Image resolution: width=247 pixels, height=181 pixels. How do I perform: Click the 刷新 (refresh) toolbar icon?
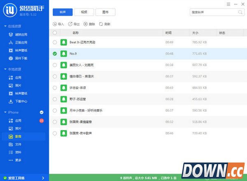pos(101,24)
